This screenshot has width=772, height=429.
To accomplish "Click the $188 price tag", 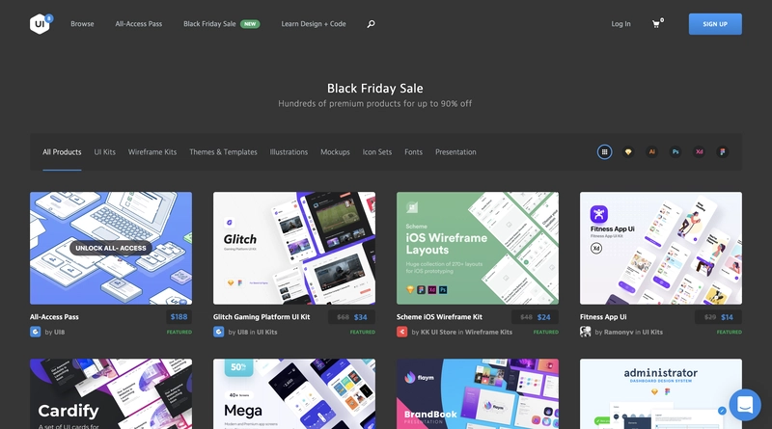I will (179, 317).
